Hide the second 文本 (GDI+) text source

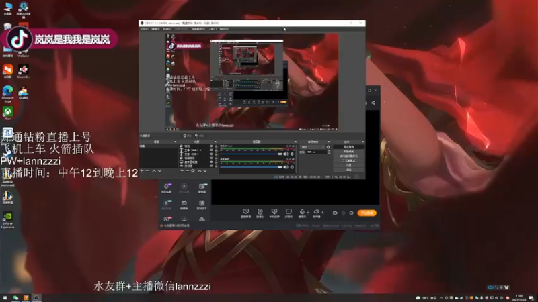click(x=211, y=154)
